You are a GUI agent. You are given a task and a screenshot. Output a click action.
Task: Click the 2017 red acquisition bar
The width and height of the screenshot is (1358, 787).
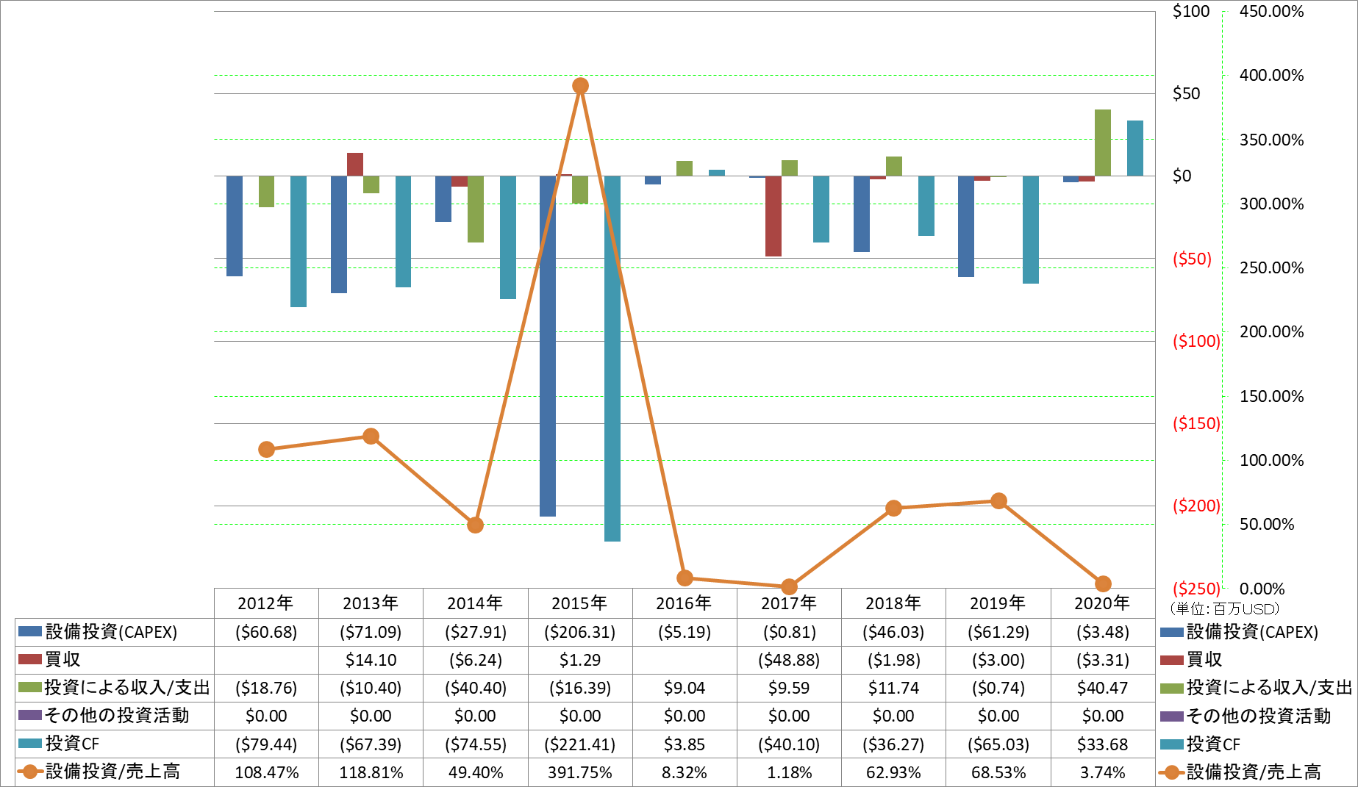coord(773,216)
